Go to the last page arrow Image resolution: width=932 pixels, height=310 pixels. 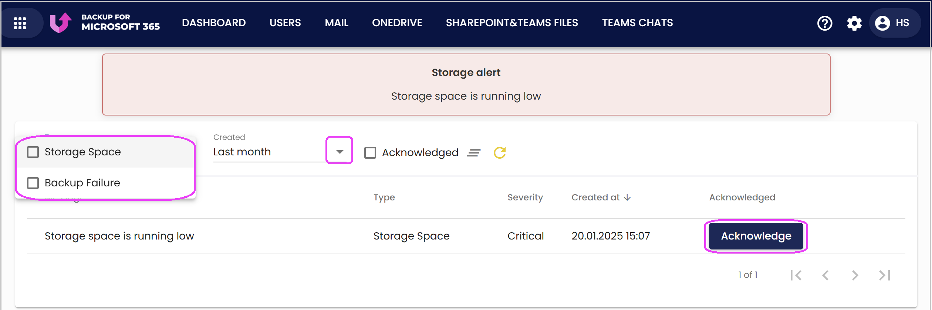[884, 275]
